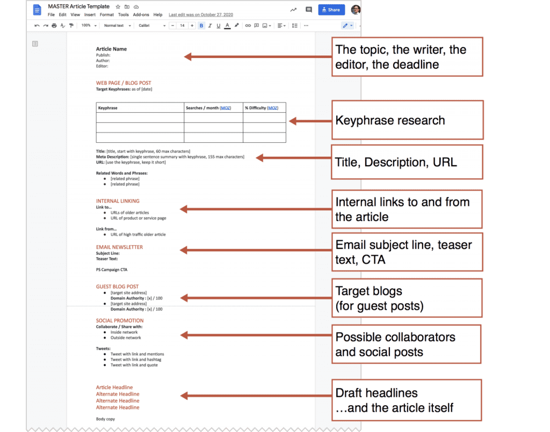Click the Print icon
This screenshot has height=432, width=550.
[x=54, y=26]
